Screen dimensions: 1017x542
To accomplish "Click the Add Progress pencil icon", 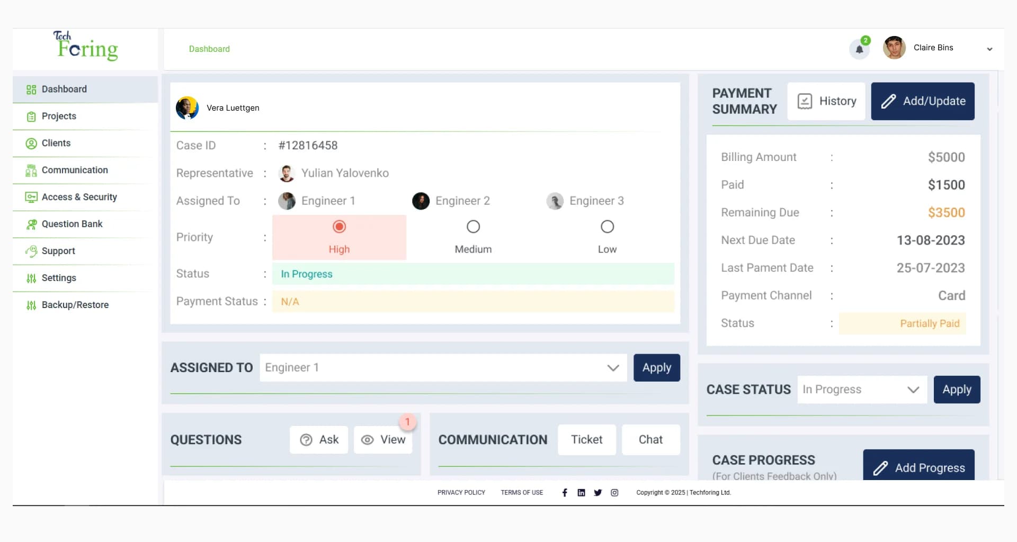I will pos(880,468).
